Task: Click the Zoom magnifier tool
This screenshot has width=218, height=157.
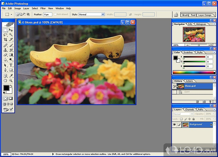Action: point(11,81)
